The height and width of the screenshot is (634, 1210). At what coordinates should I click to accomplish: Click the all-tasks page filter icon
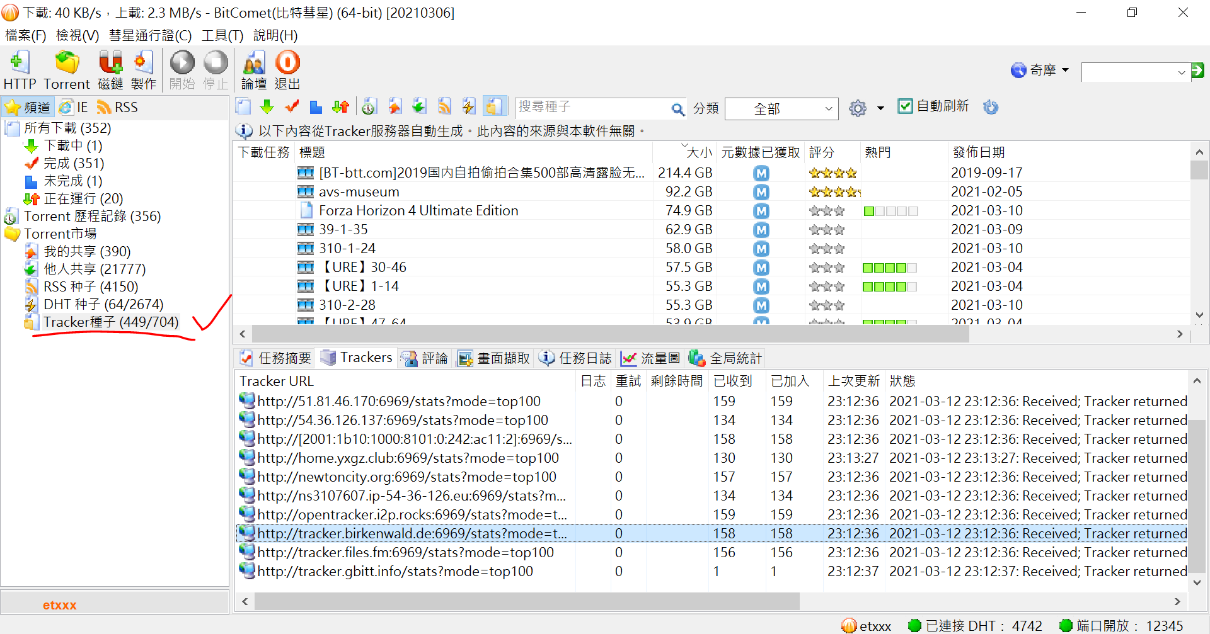(243, 107)
